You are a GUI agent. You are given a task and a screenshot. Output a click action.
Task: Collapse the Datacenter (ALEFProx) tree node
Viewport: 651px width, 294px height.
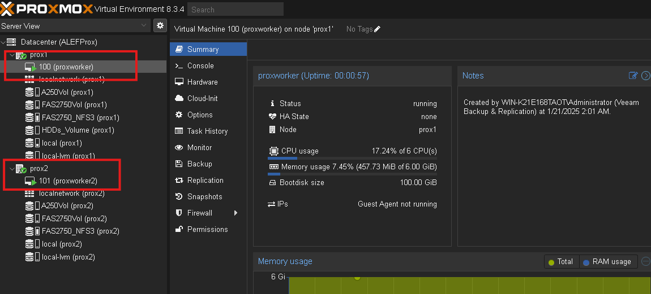tap(3, 42)
